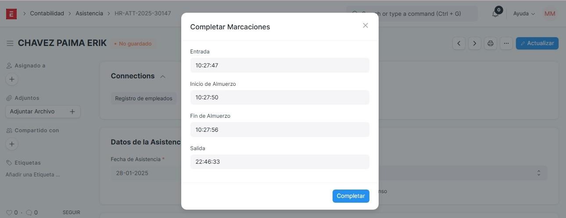566x218 pixels.
Task: Click the red app logo home icon
Action: [11, 14]
